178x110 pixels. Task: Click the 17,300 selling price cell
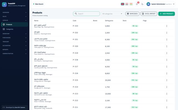pyautogui.click(x=108, y=107)
